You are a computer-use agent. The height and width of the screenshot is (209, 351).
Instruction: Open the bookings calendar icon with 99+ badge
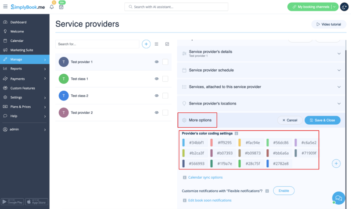[x=61, y=7]
